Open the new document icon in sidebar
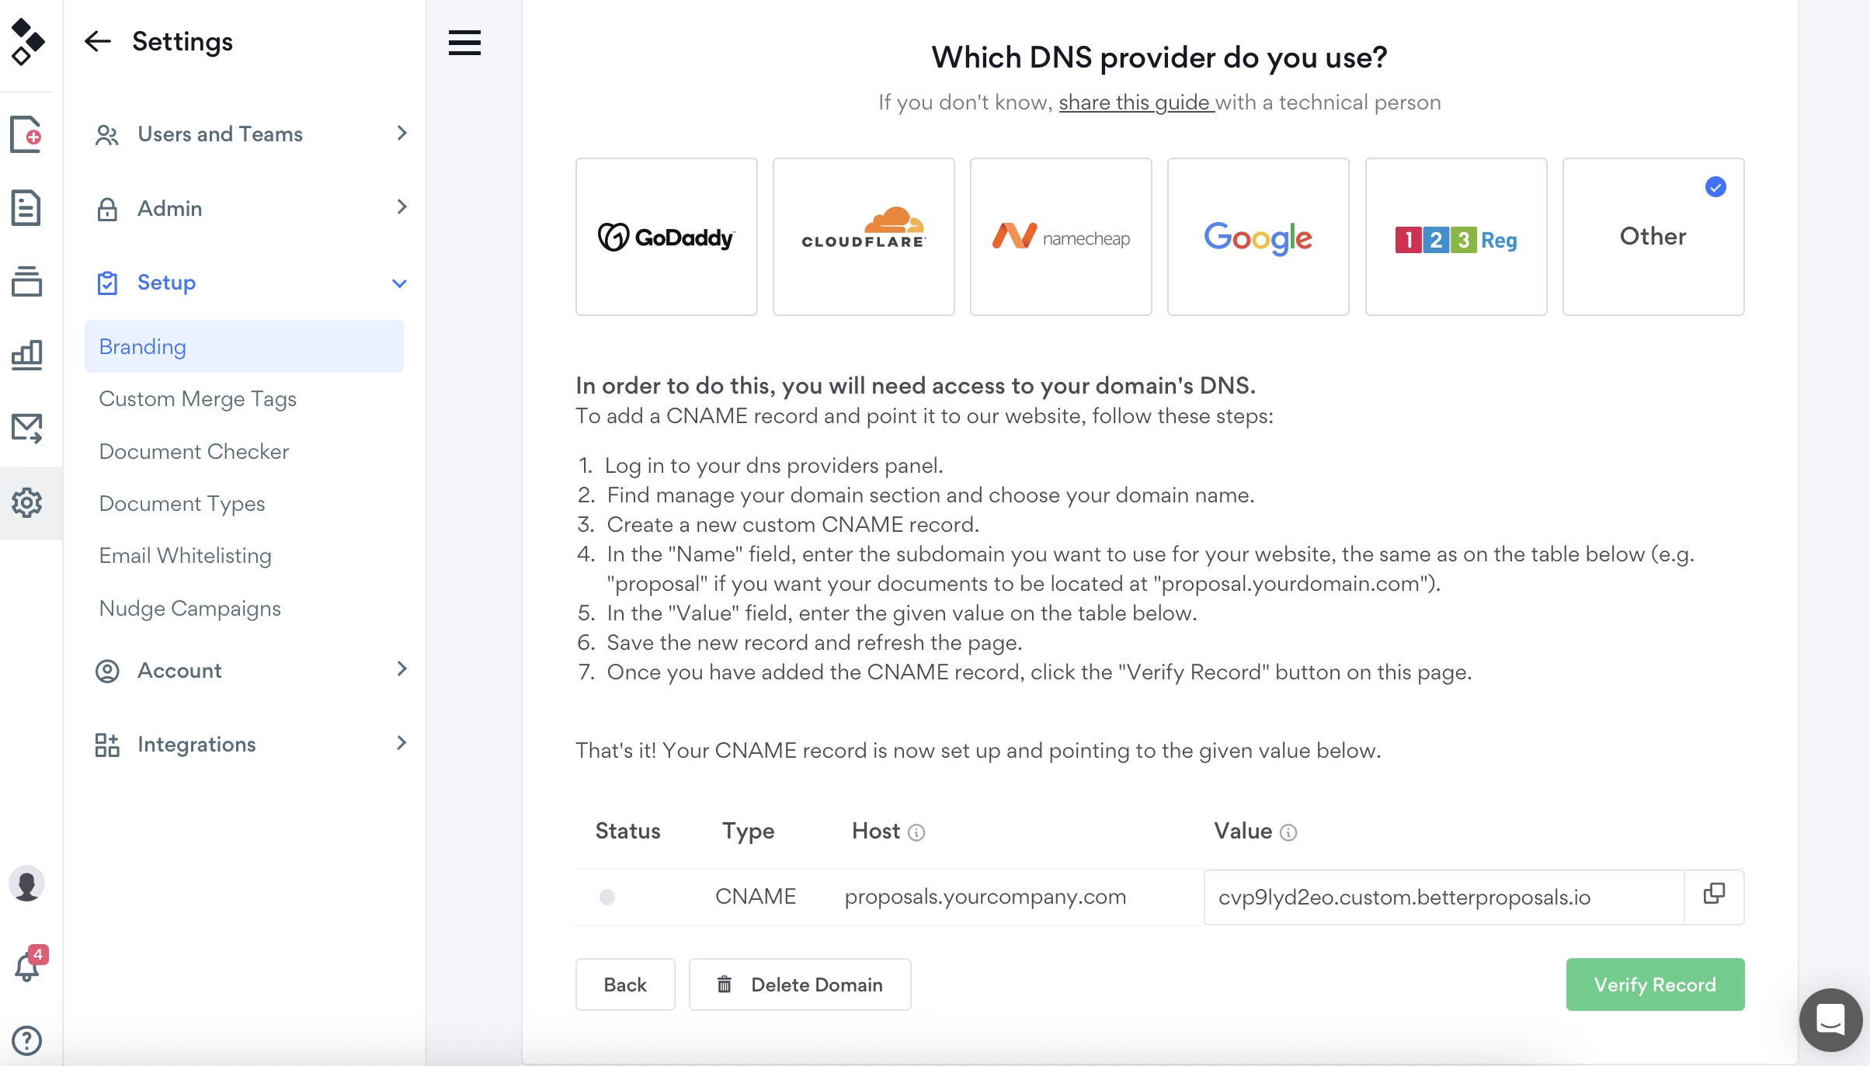The width and height of the screenshot is (1870, 1066). coord(26,134)
